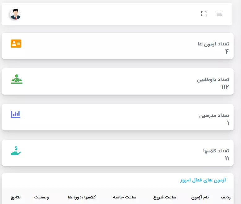Click the teal hand dollar icon

[x=16, y=151]
